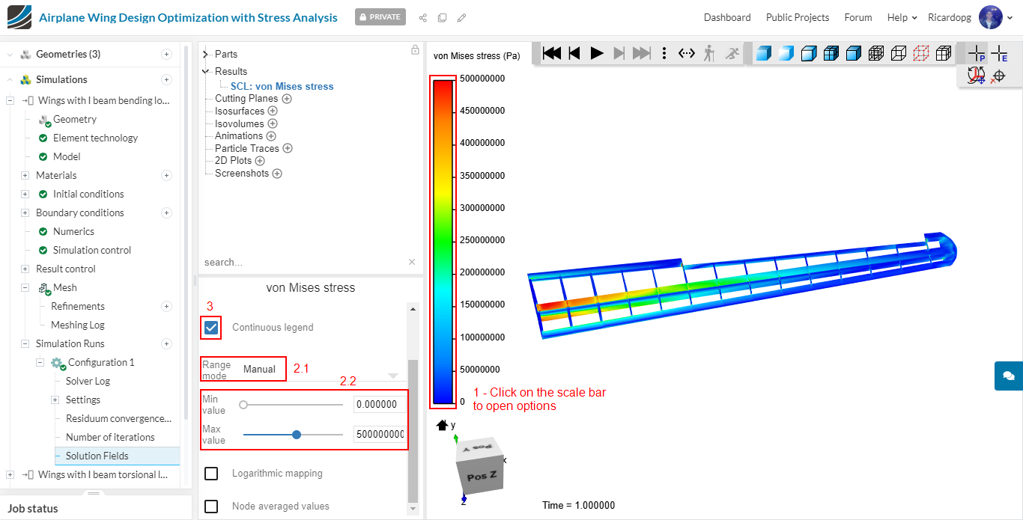Uncheck the Continuous legend checkbox
Viewport: 1023px width, 520px height.
pos(211,328)
